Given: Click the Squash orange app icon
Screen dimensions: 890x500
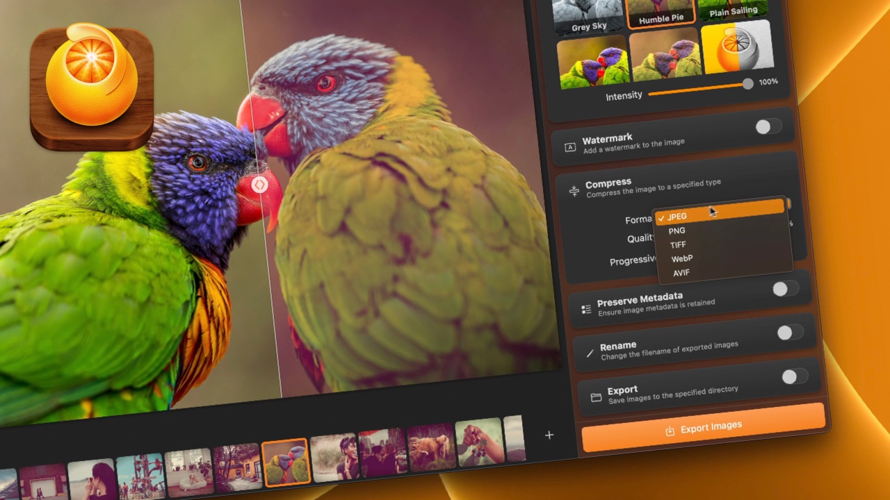Looking at the screenshot, I should point(92,85).
